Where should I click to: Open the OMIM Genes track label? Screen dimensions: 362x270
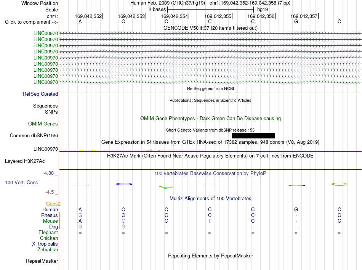(43, 124)
